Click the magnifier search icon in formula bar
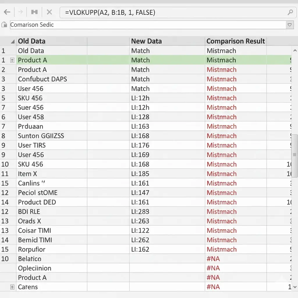Screen dimensions: 298x298 [x=290, y=12]
